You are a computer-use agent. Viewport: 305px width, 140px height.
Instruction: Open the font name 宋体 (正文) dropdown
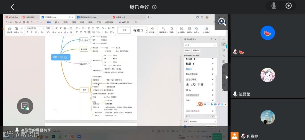(x=35, y=28)
